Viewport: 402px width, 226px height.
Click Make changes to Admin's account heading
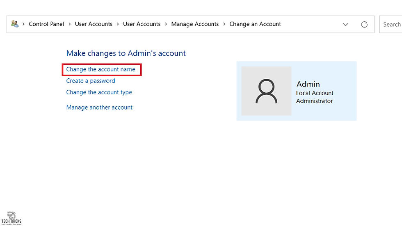tap(126, 53)
